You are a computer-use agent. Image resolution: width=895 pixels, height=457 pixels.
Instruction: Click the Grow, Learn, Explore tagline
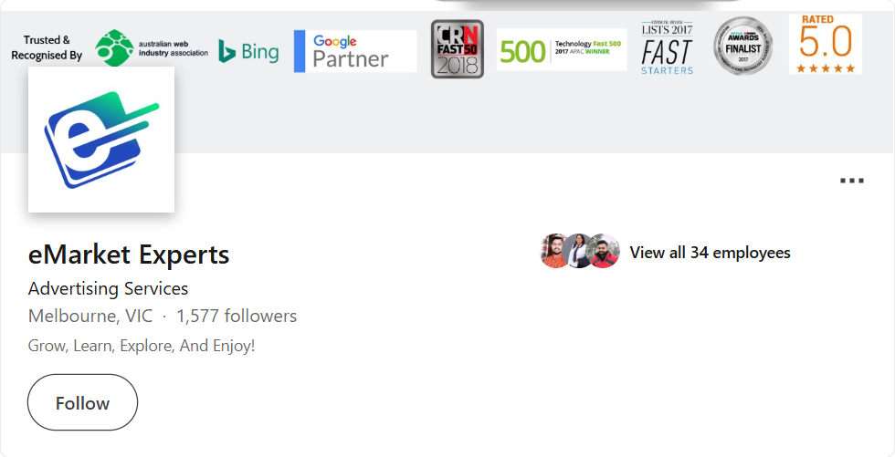(x=142, y=347)
